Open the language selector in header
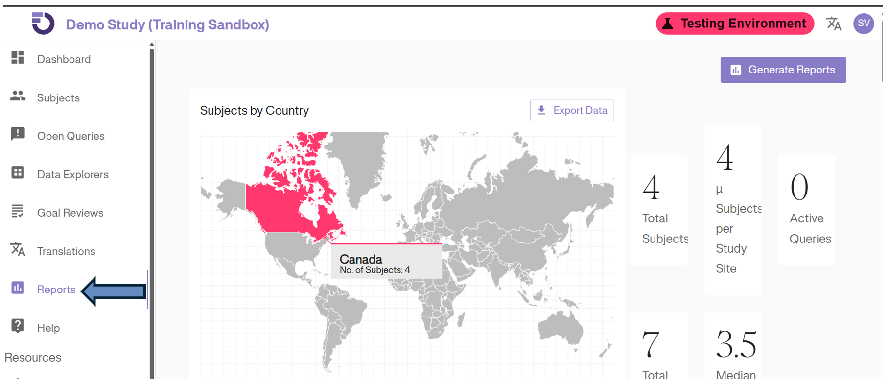889x388 pixels. (x=833, y=24)
